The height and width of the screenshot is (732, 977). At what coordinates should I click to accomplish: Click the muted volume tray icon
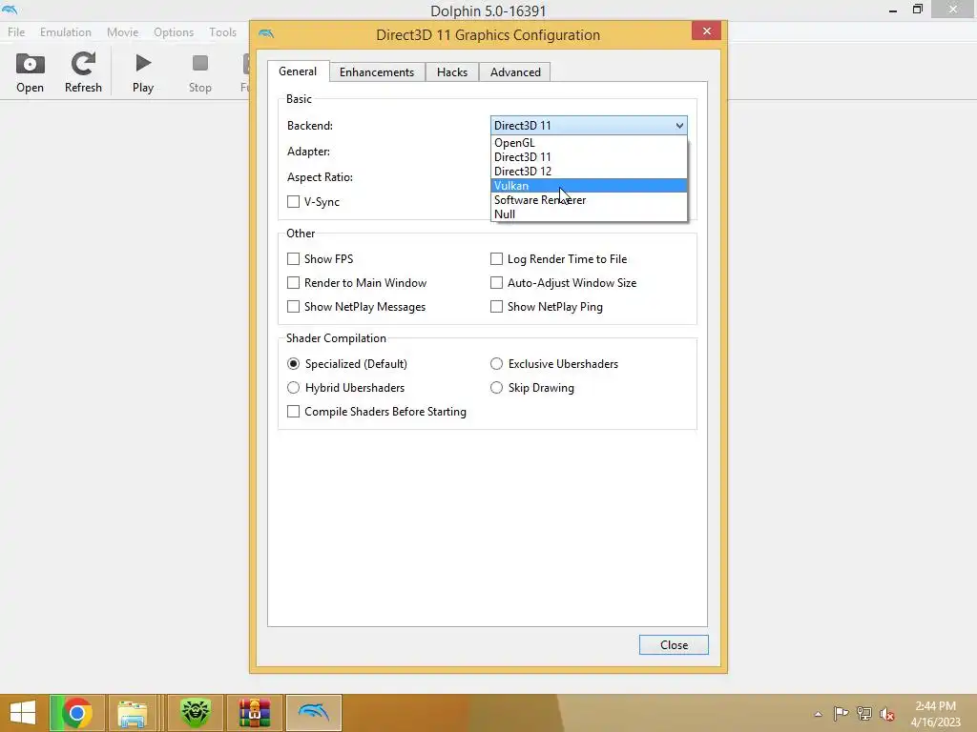[x=887, y=714]
